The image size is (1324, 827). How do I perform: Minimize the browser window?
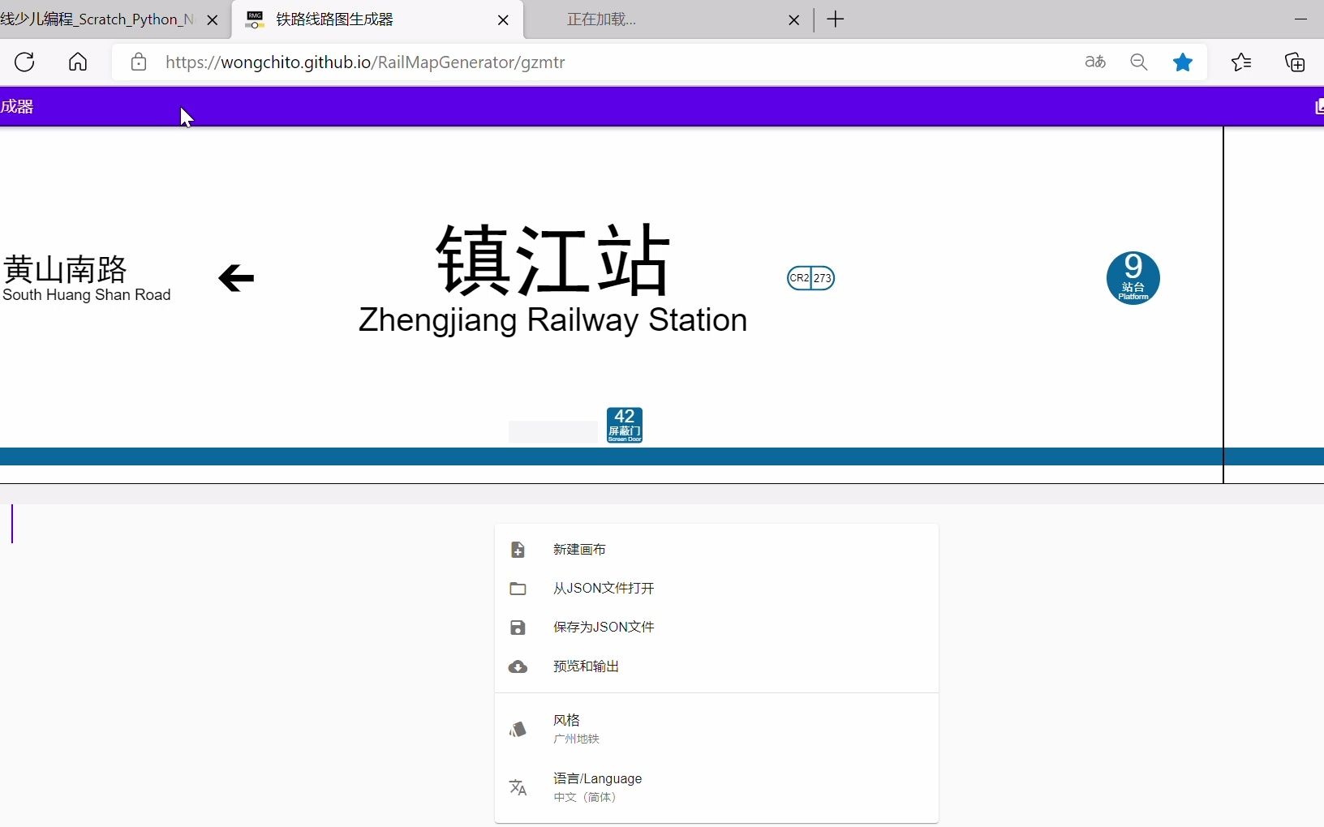[x=1301, y=19]
